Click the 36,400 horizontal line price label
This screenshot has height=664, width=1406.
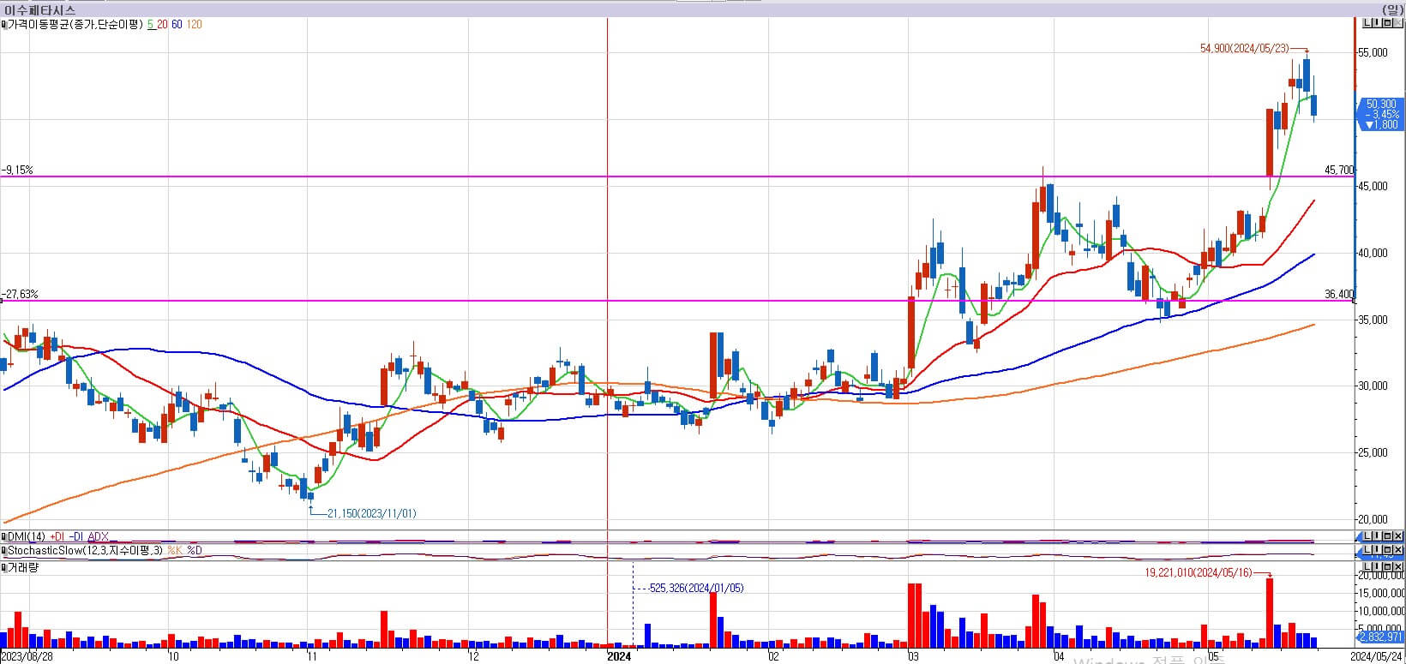1339,295
